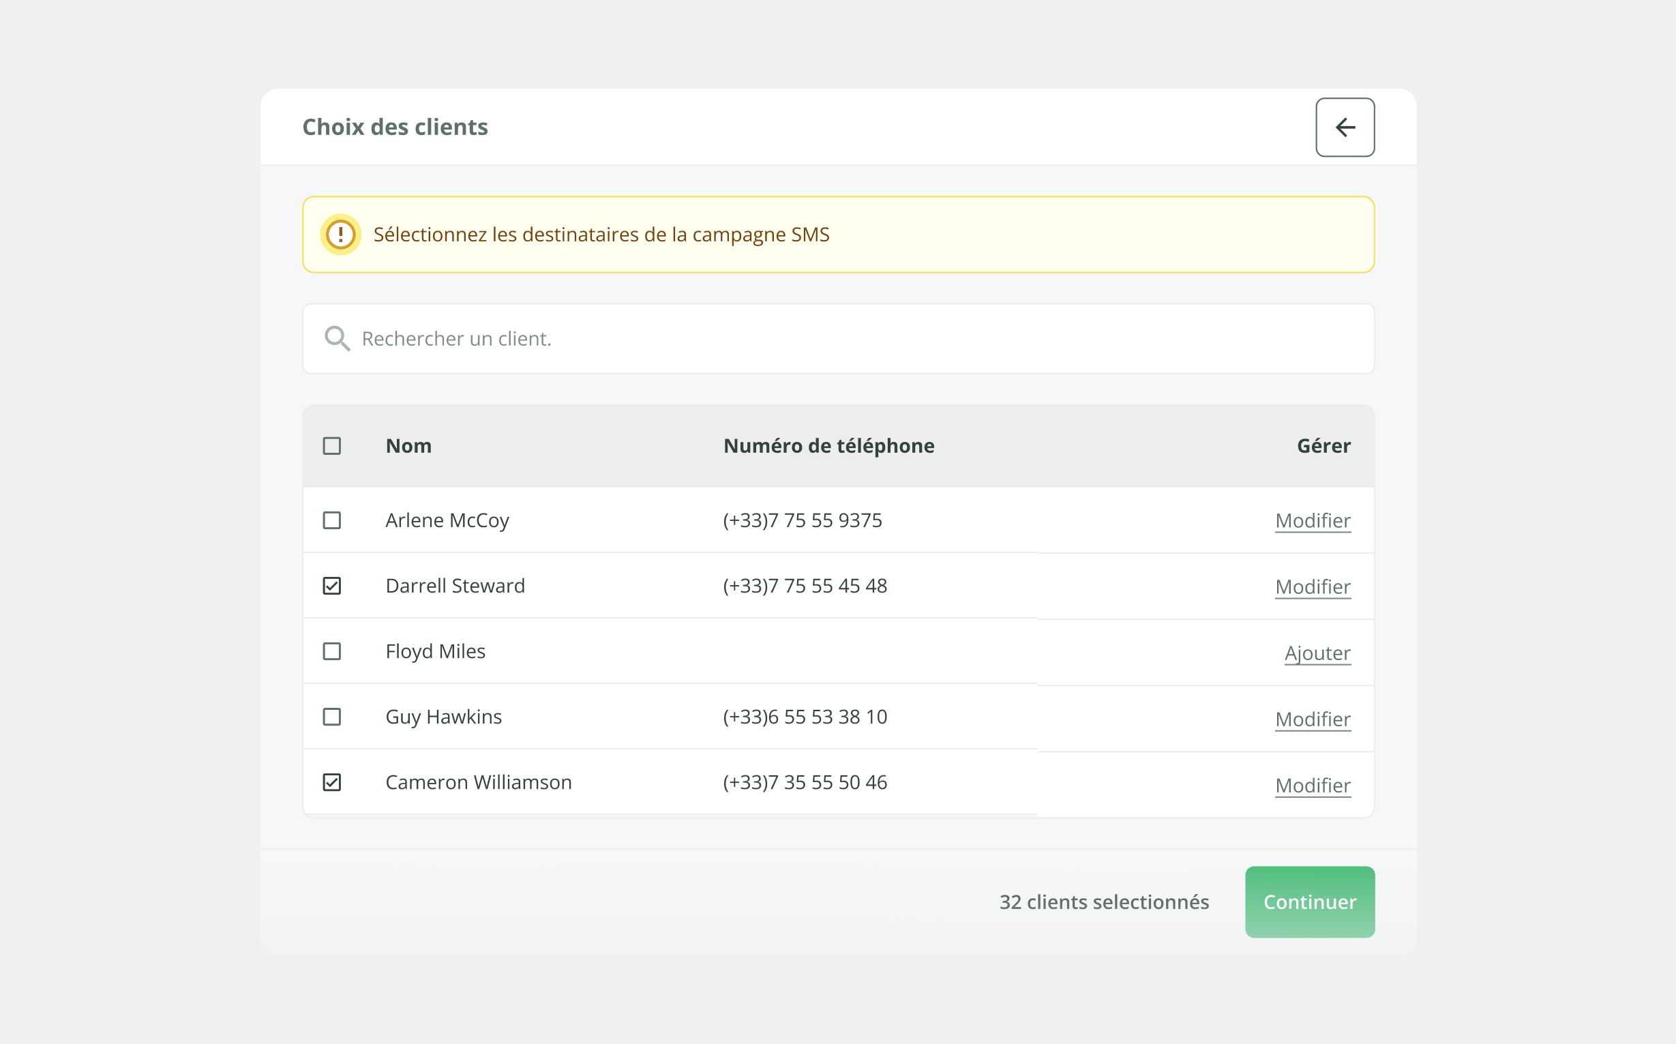The height and width of the screenshot is (1044, 1676).
Task: Click Modifier for Darrell Steward
Action: tap(1312, 587)
